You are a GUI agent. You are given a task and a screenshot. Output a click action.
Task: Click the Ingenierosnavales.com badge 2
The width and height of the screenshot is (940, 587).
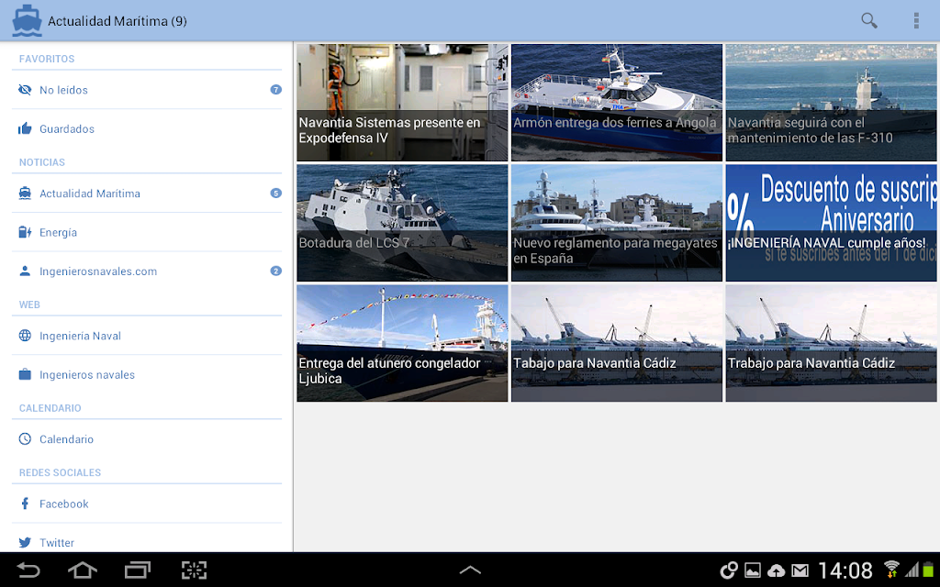275,271
